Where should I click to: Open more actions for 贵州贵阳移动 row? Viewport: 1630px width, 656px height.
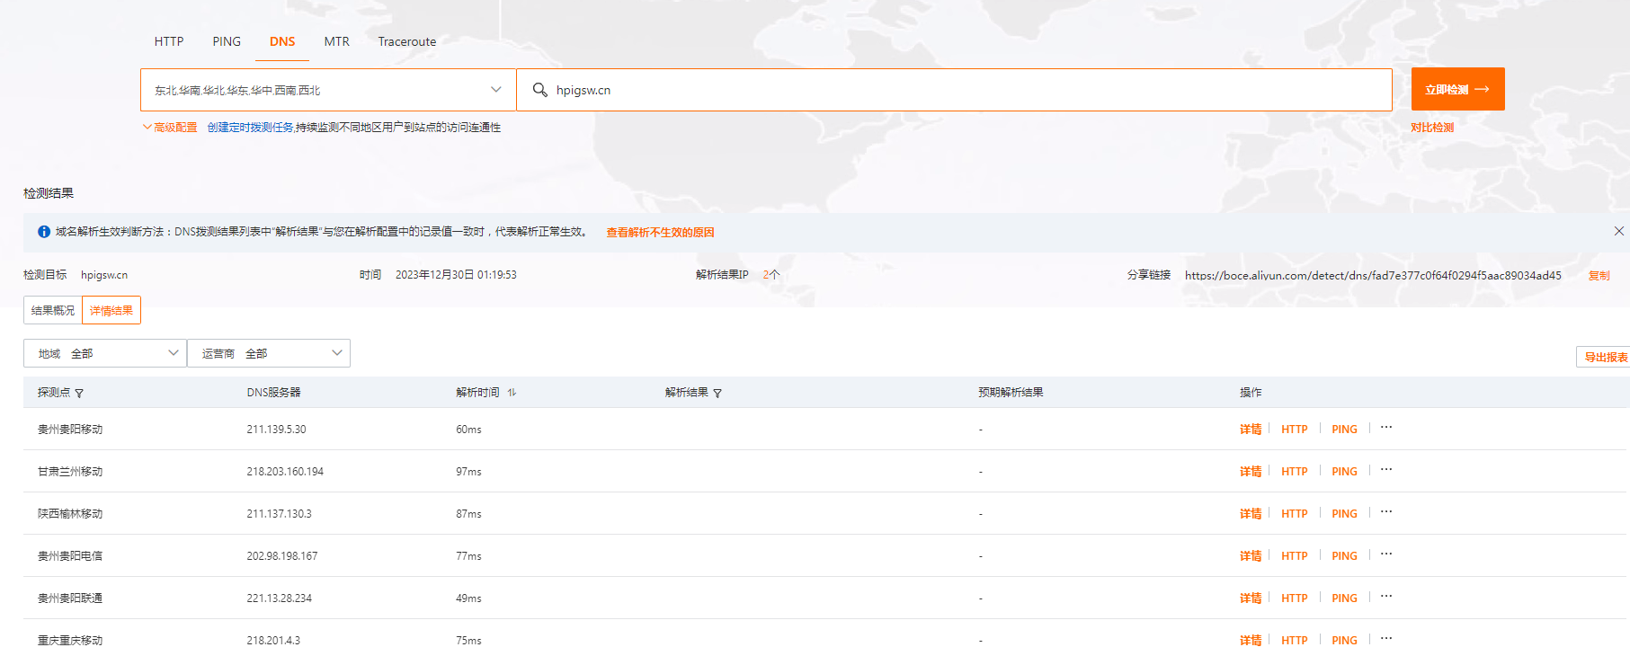(1386, 428)
